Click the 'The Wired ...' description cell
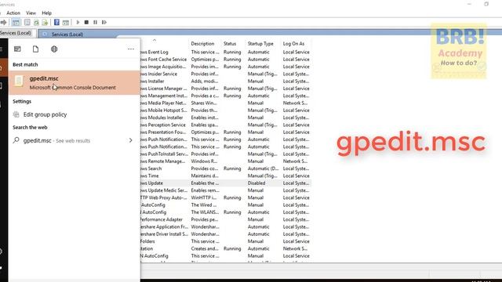The width and height of the screenshot is (502, 282). (x=204, y=205)
